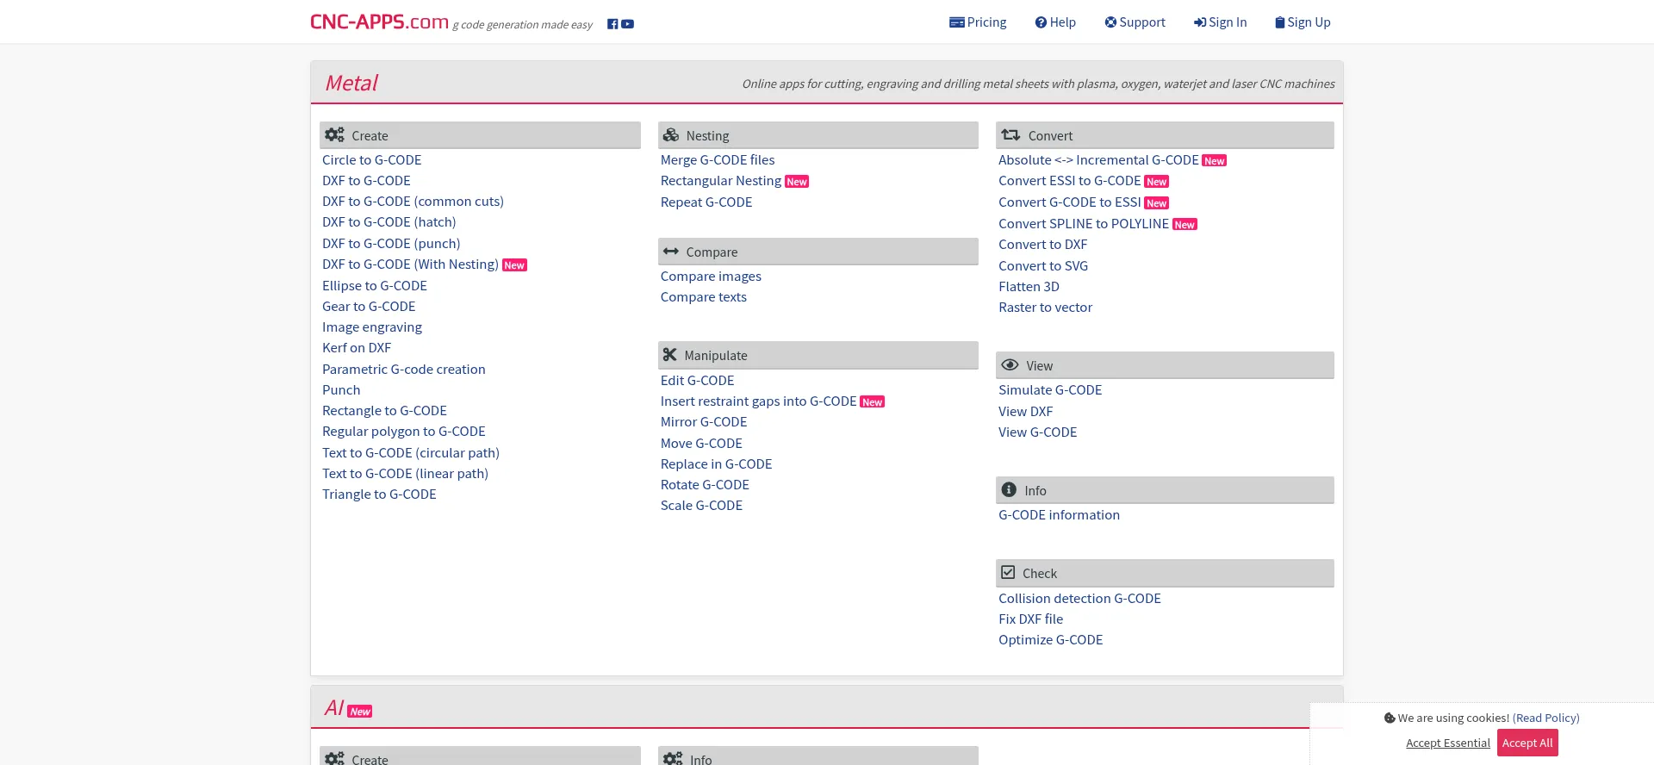Click the Convert arrows icon
The image size is (1654, 765).
[1010, 135]
